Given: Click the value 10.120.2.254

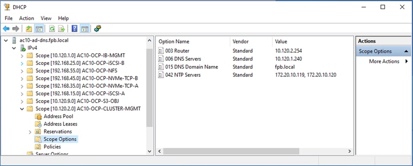Looking at the screenshot, I should tap(288, 51).
